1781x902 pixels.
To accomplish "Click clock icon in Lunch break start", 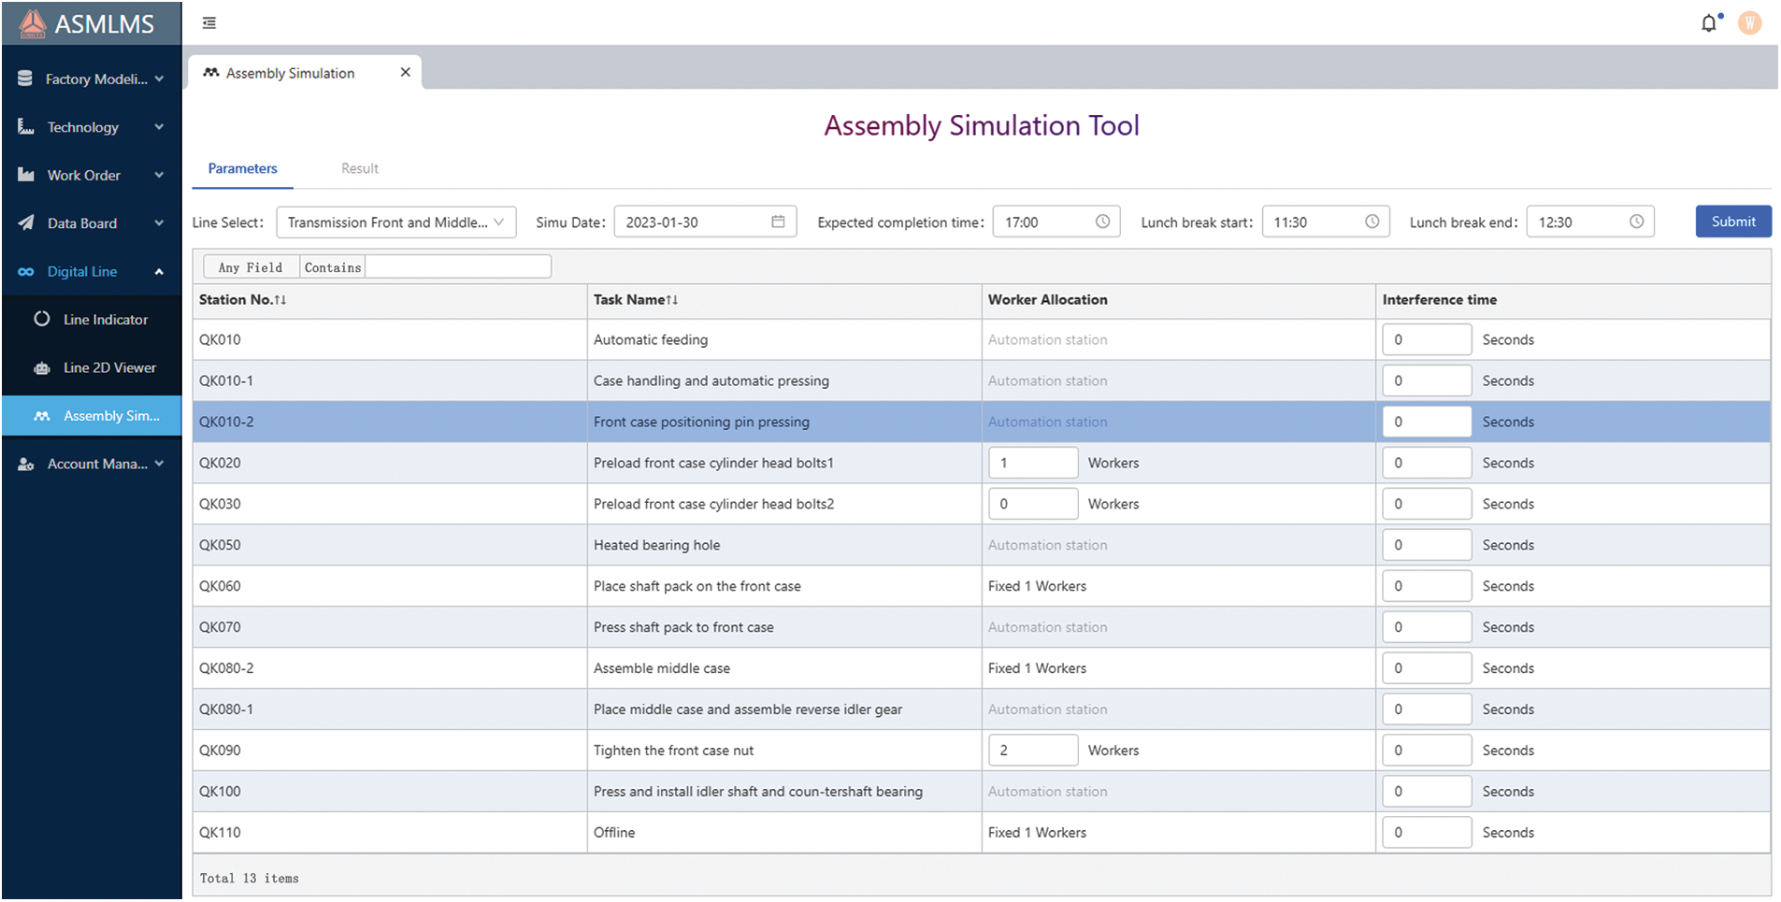I will pyautogui.click(x=1372, y=222).
